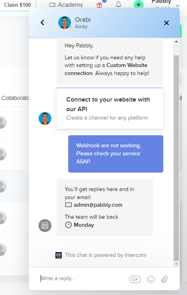187x295 pixels.
Task: Click the admin@pabbly.com email text
Action: pos(98,205)
